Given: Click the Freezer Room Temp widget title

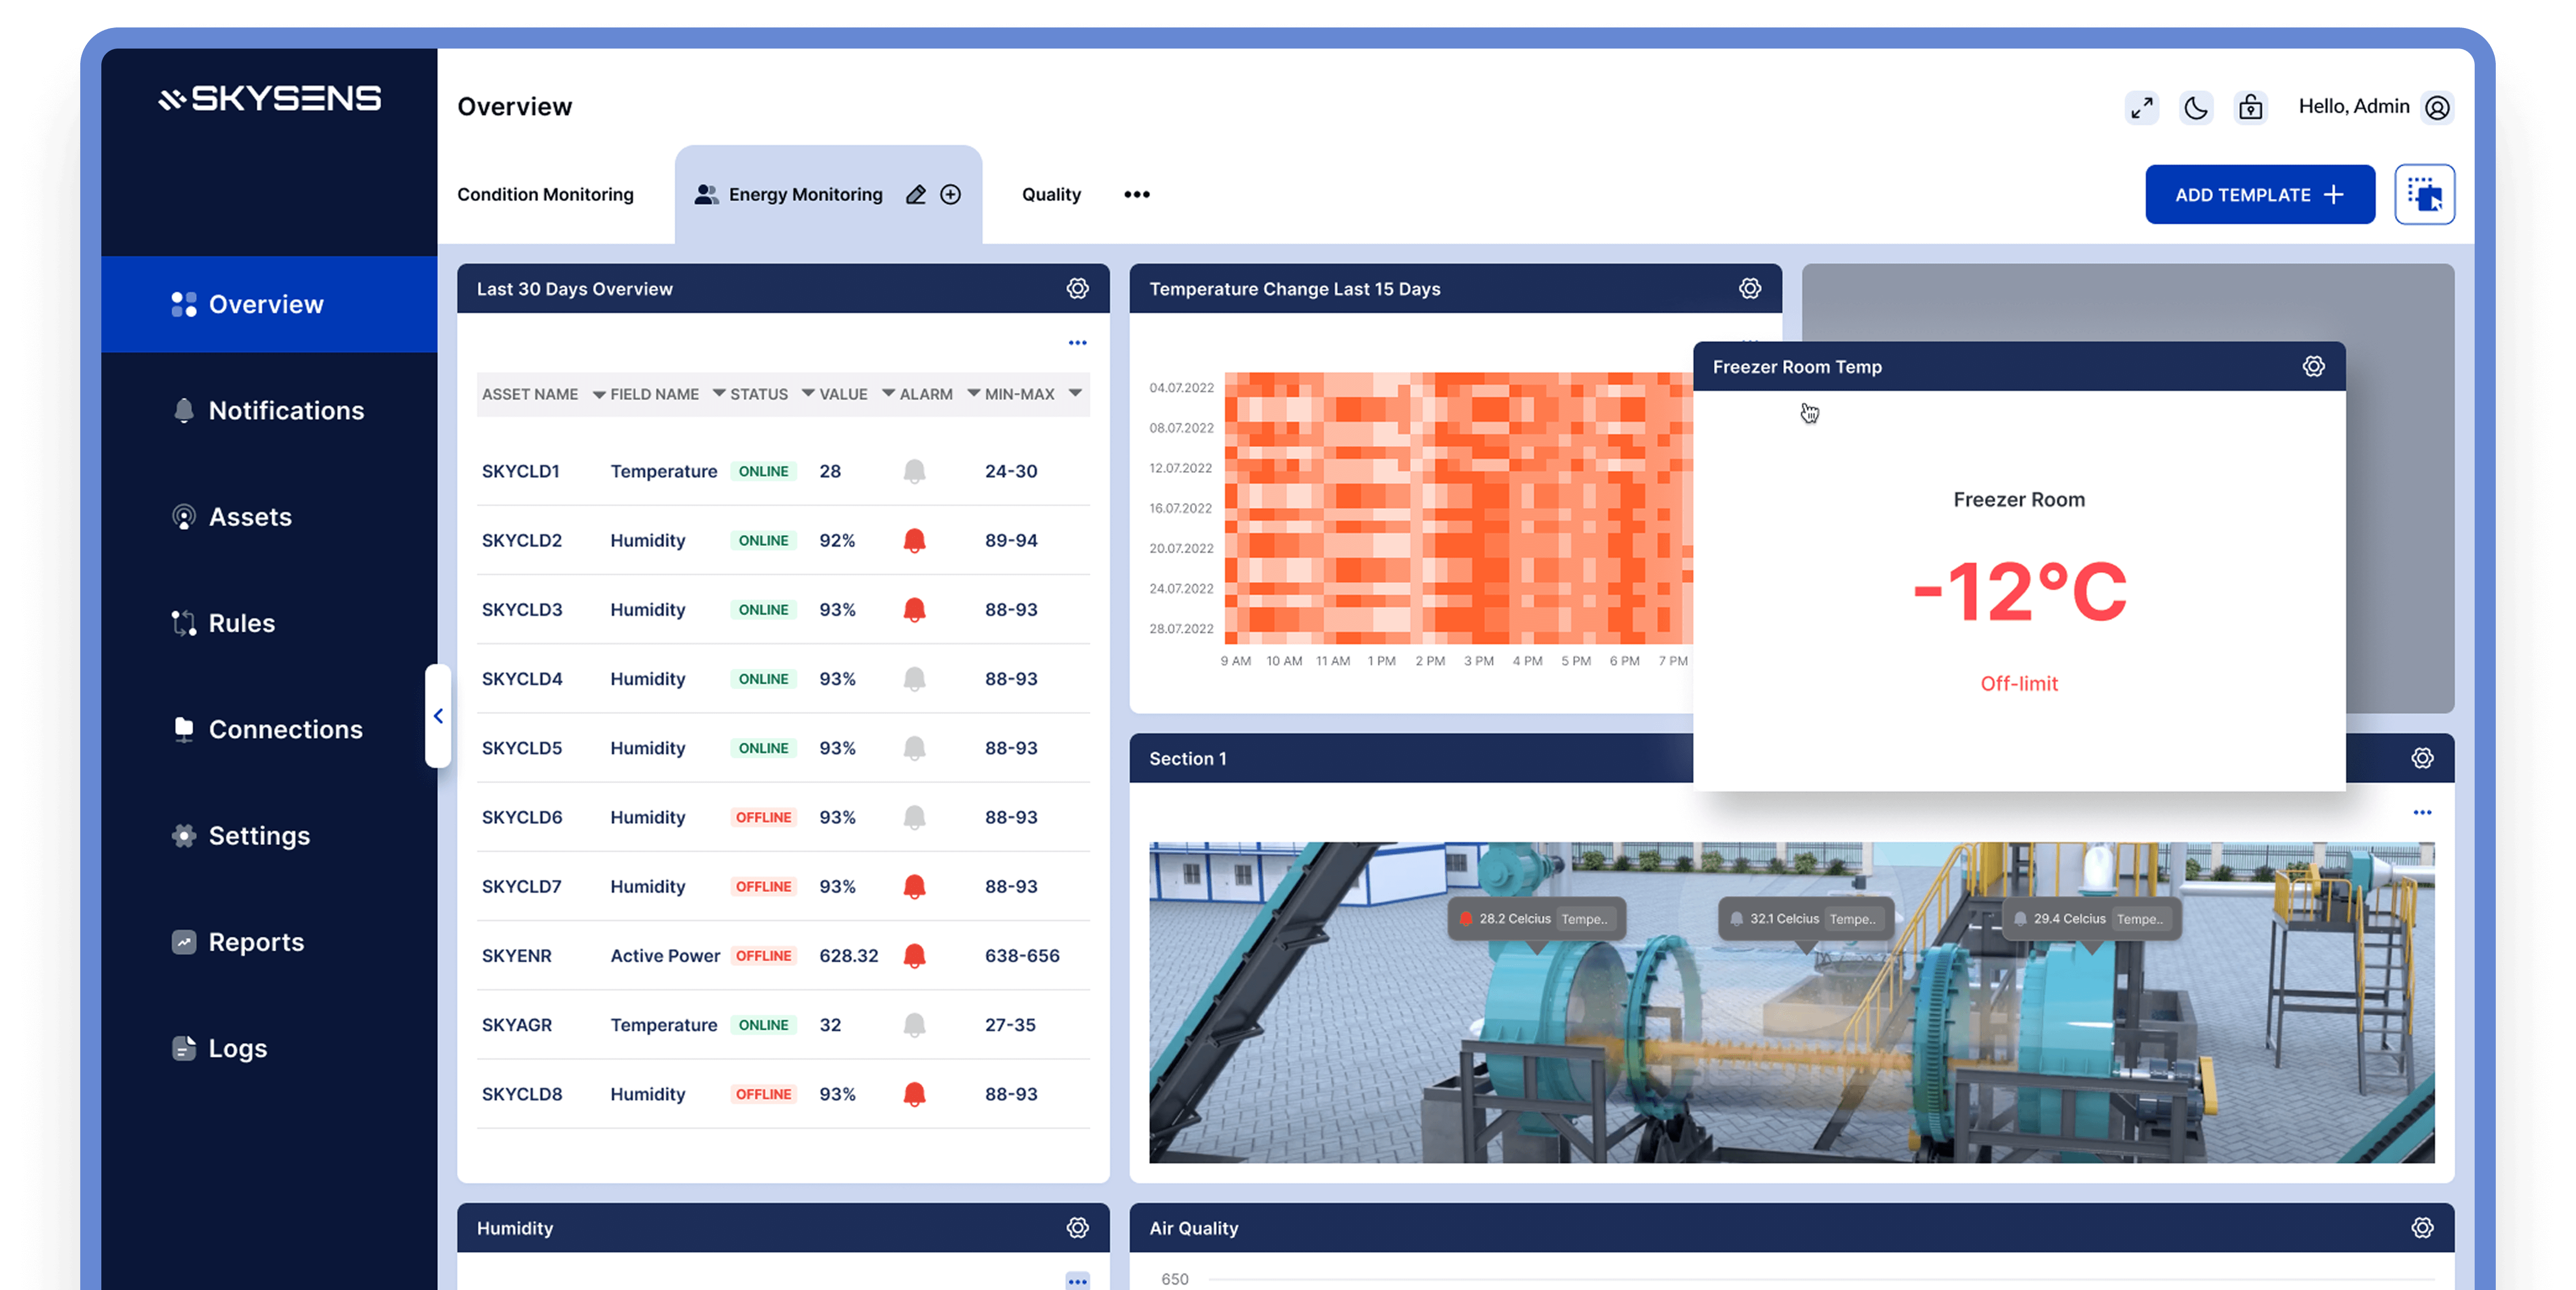Looking at the screenshot, I should 1797,367.
